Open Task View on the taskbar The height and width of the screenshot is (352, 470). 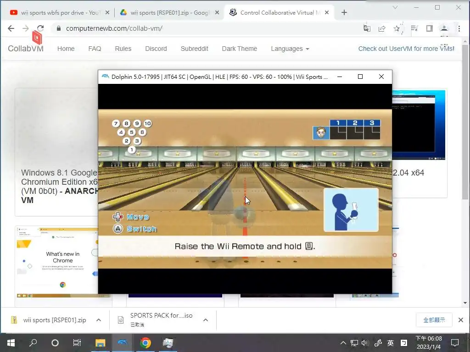pos(77,343)
